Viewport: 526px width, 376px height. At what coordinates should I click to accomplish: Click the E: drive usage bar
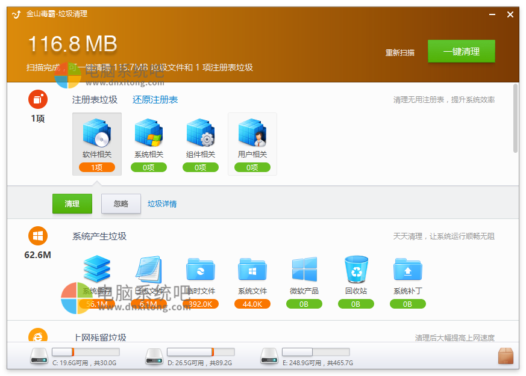316,351
